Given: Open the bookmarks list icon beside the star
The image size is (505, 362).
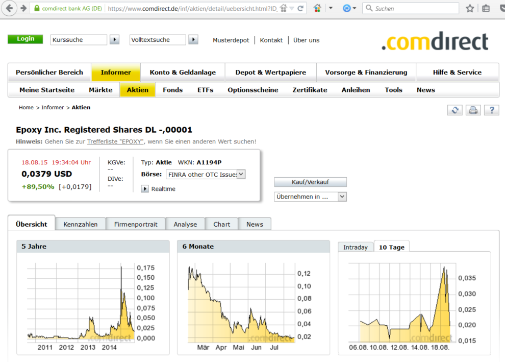Looking at the screenshot, I should [486, 8].
